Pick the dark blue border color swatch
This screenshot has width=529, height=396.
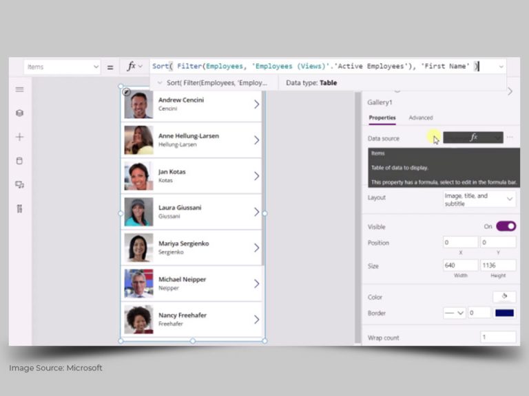(x=504, y=313)
